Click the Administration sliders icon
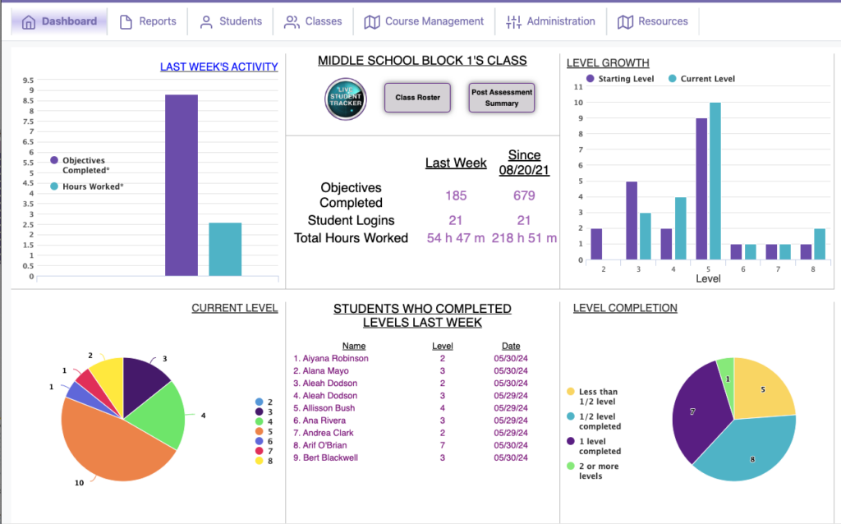This screenshot has width=841, height=524. pyautogui.click(x=513, y=21)
